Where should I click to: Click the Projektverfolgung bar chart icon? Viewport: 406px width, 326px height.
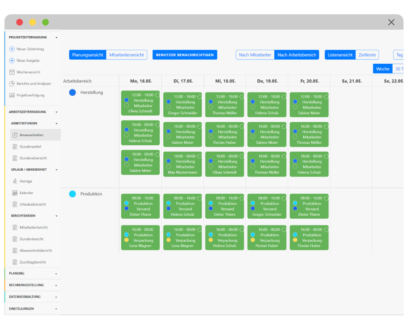pos(12,95)
